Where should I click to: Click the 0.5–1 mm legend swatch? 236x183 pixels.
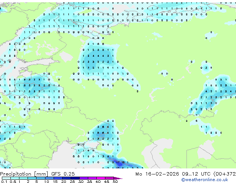15,178
